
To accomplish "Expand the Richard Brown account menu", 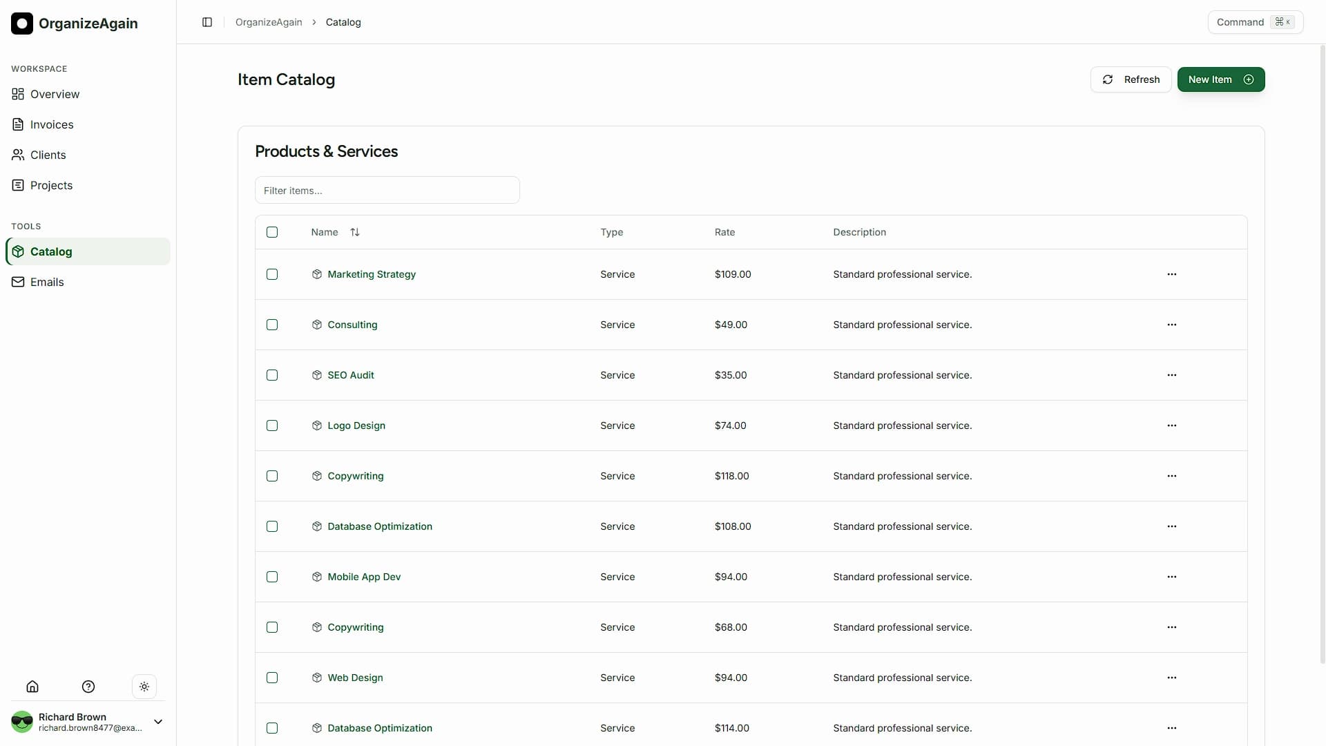I will 158,721.
